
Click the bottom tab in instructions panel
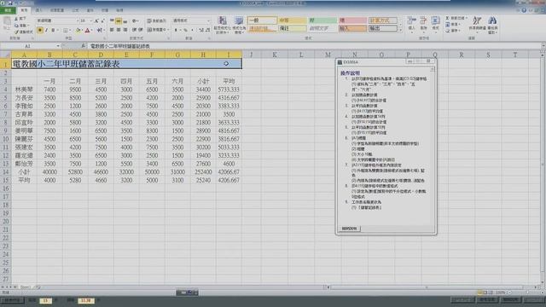tap(349, 229)
